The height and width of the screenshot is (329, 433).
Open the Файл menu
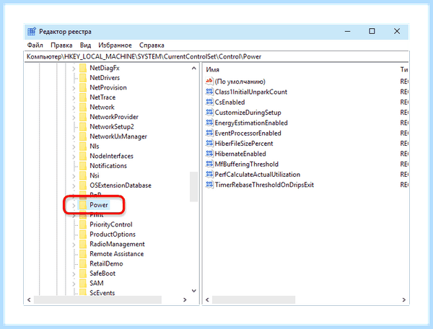[35, 45]
